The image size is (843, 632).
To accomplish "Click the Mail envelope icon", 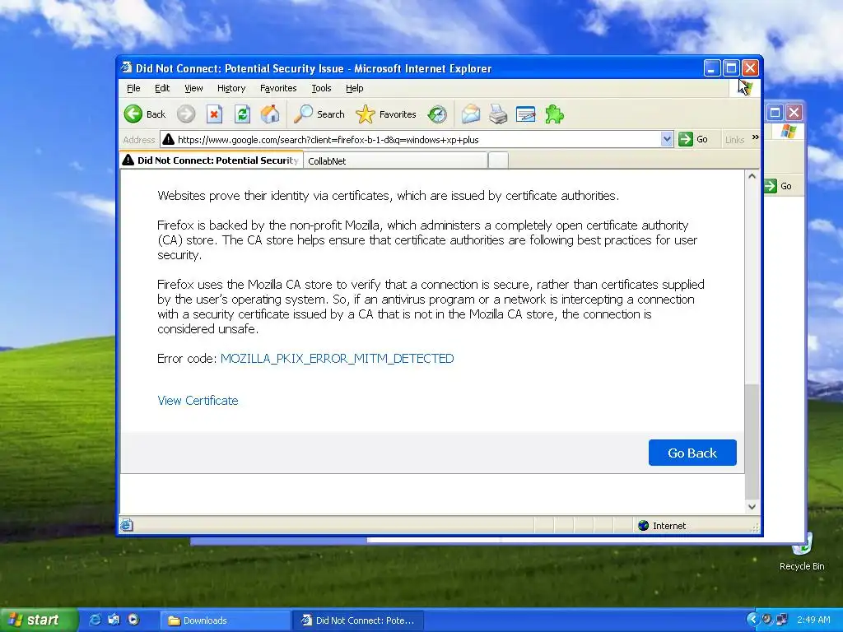I will coord(470,114).
